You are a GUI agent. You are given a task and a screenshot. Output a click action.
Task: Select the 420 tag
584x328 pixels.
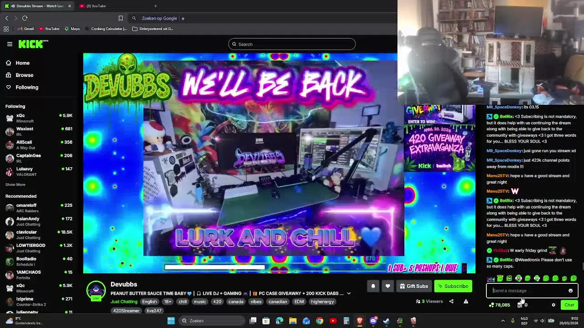217,302
